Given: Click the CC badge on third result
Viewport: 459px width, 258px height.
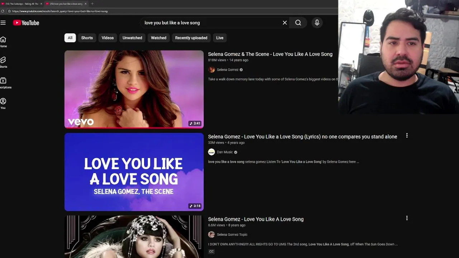Looking at the screenshot, I should pos(212,252).
